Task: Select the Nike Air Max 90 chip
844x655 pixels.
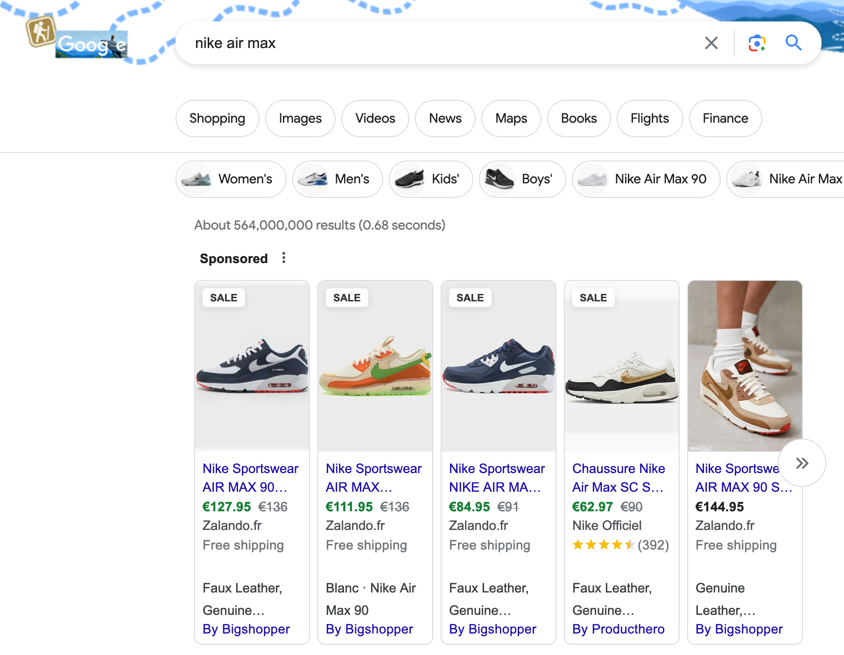Action: (x=646, y=179)
